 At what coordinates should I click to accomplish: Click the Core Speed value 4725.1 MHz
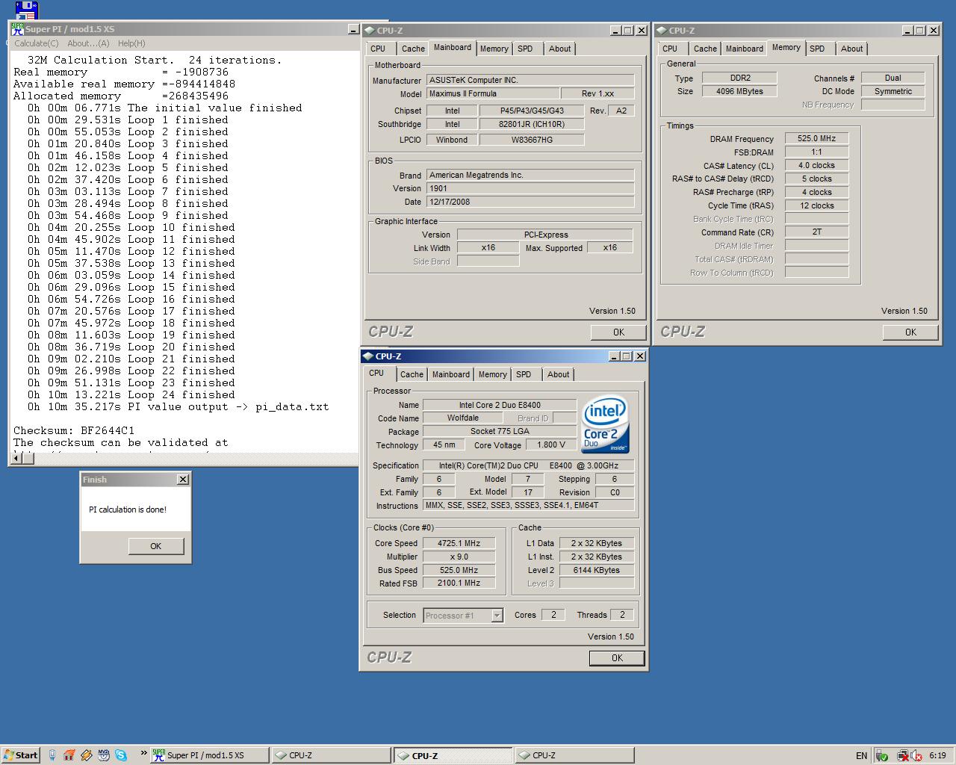pos(459,543)
